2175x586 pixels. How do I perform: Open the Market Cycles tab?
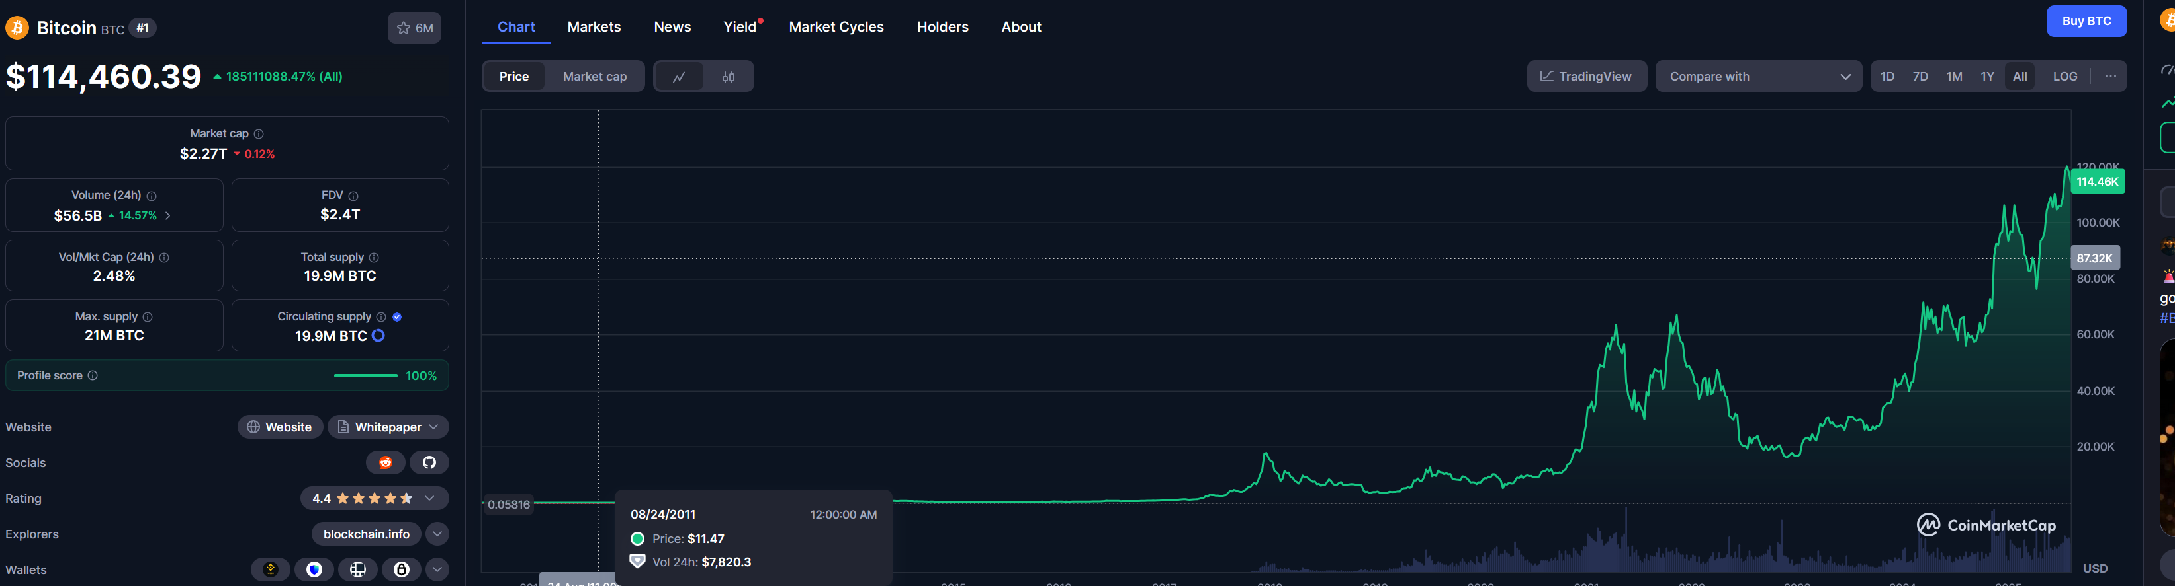tap(837, 27)
